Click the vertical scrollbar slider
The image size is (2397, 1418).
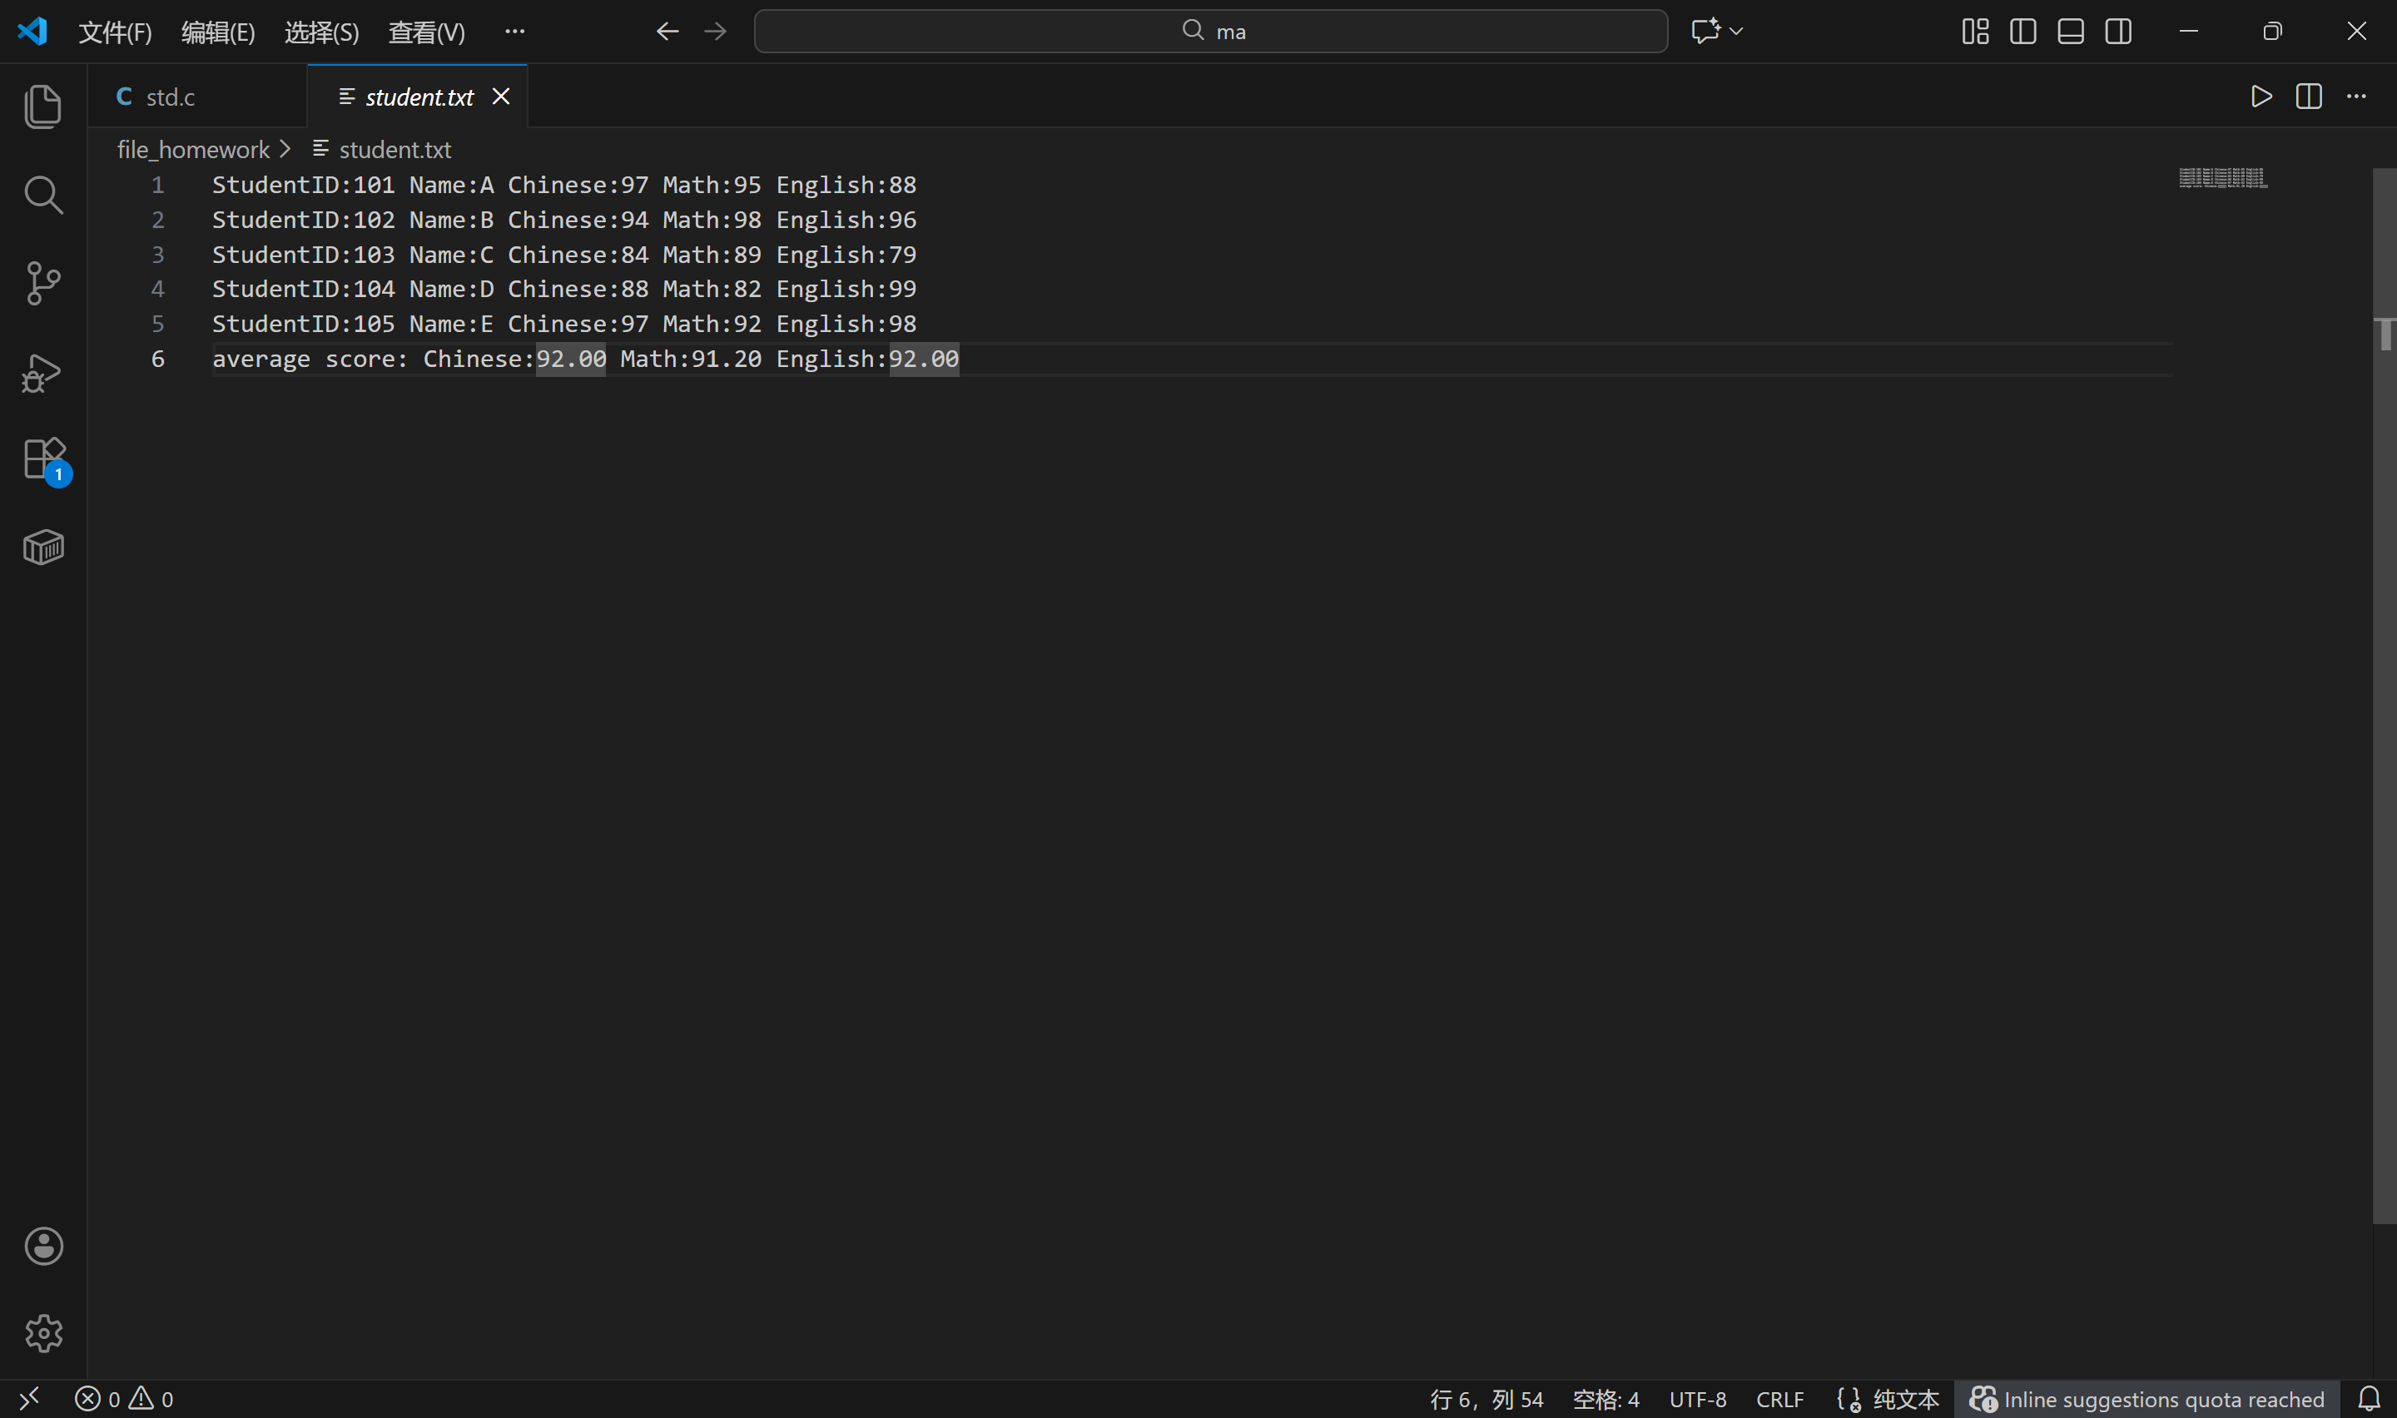[2384, 695]
